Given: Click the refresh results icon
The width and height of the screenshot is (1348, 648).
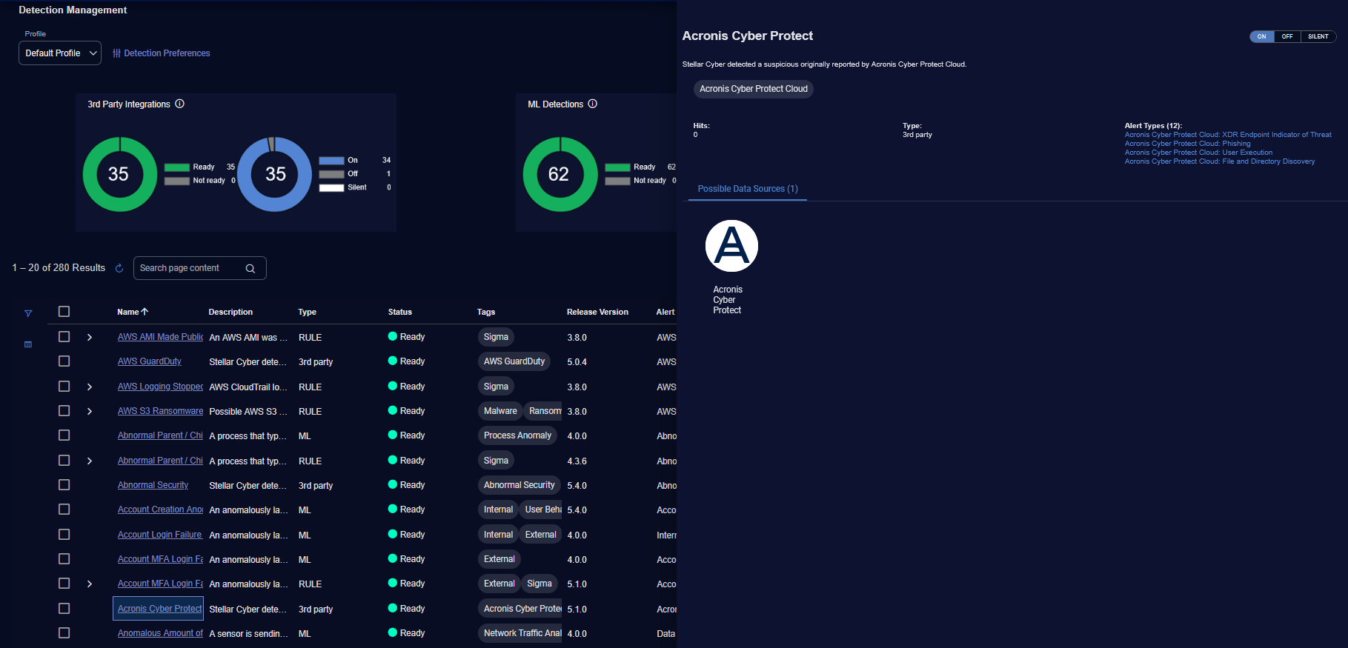Looking at the screenshot, I should pyautogui.click(x=119, y=268).
